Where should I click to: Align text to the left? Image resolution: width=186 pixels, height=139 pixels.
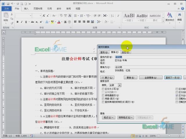tap(75, 22)
